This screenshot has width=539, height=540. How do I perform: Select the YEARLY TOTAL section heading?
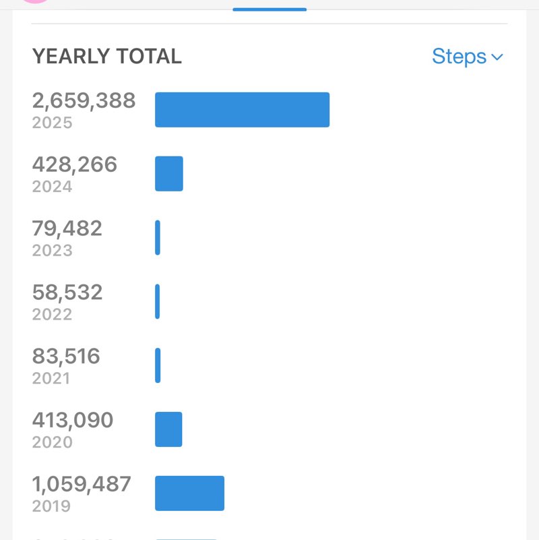[x=107, y=57]
